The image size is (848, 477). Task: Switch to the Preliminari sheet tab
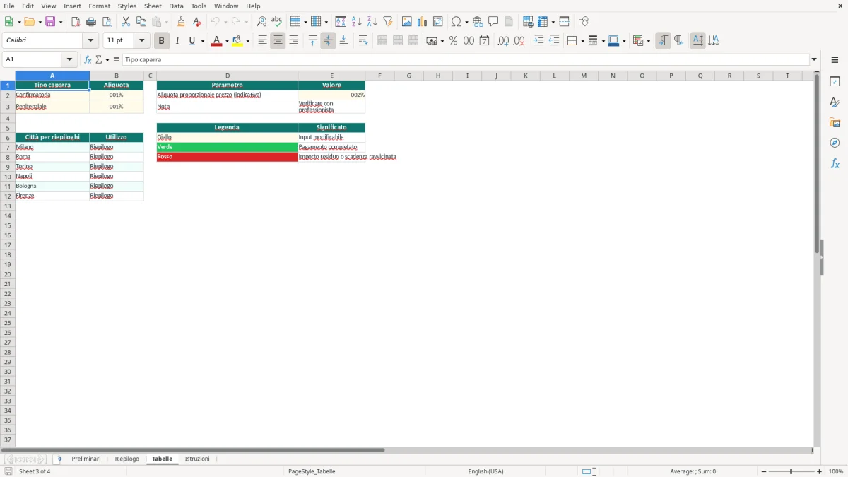point(86,459)
